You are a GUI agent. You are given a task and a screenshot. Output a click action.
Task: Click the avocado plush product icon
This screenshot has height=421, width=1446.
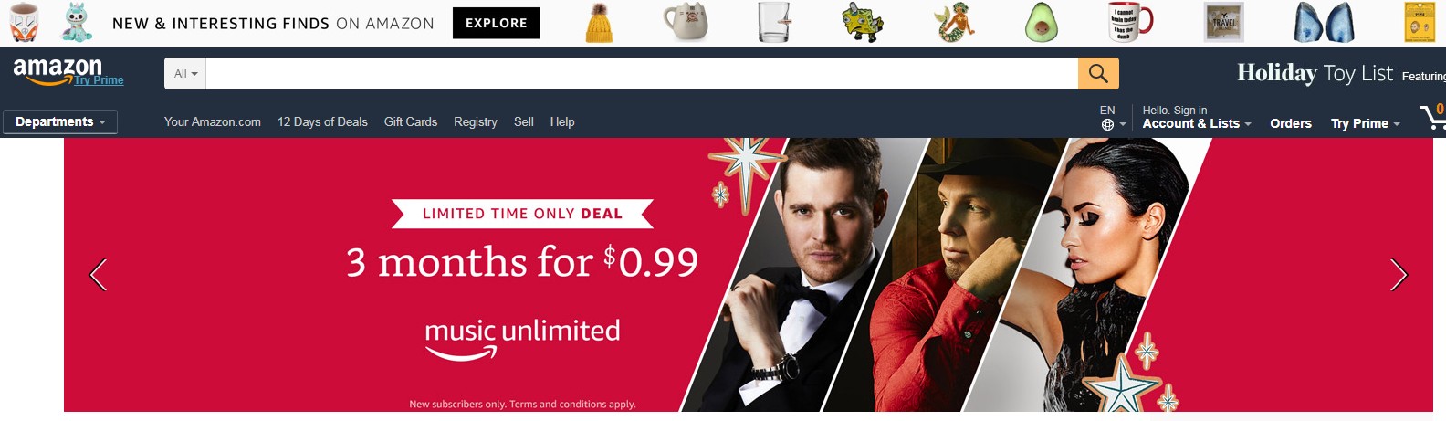[x=1041, y=23]
